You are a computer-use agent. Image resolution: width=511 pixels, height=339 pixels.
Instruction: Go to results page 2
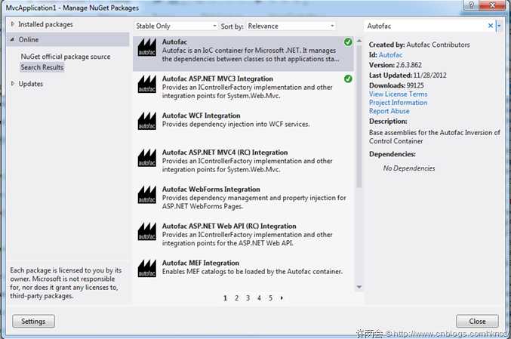click(236, 298)
